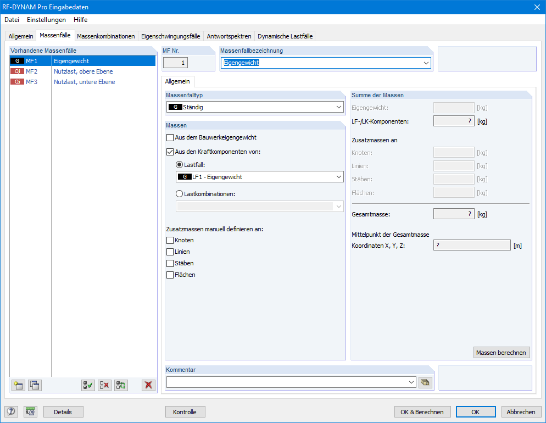
Task: Open the Massenfalltyp Ständig dropdown
Action: [339, 107]
